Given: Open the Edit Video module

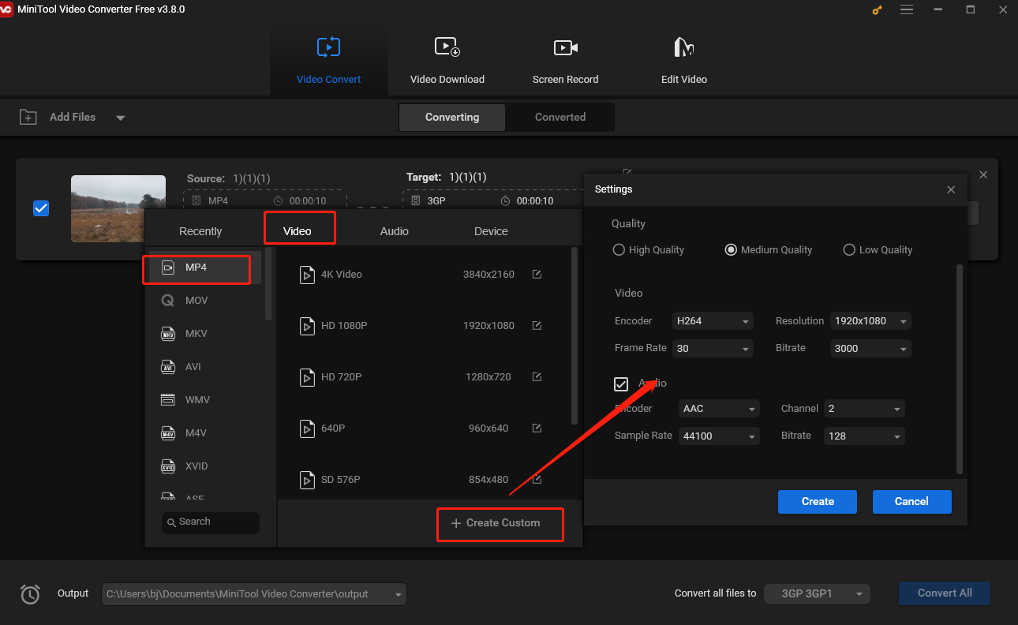Looking at the screenshot, I should tap(684, 59).
